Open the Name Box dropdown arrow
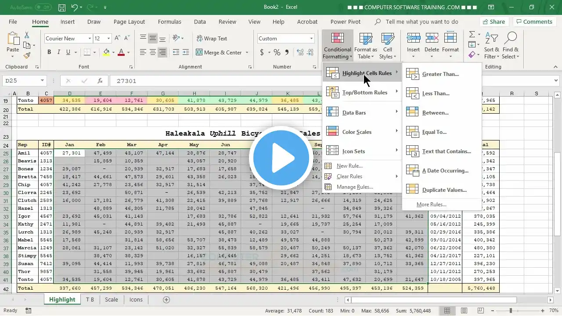Image resolution: width=562 pixels, height=316 pixels. pos(42,81)
